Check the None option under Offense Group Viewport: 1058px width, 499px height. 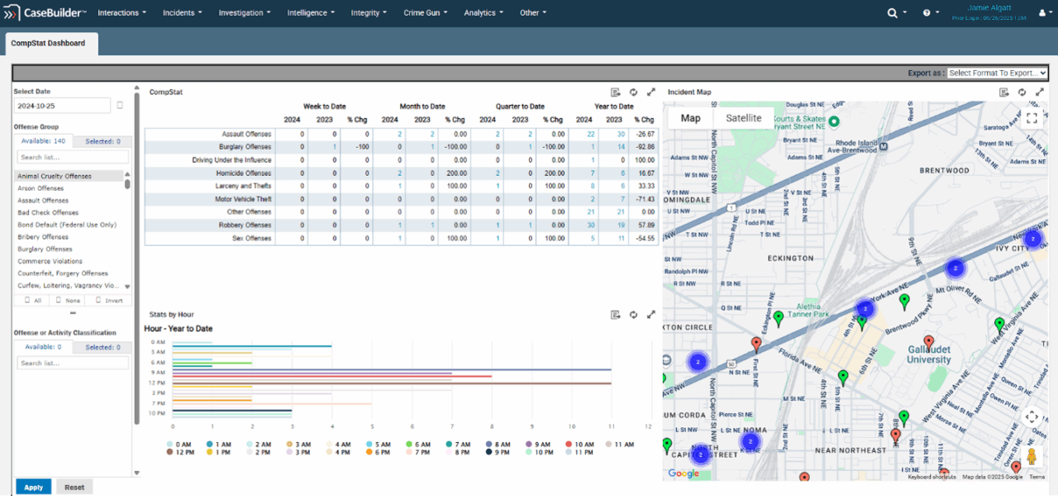(x=68, y=301)
